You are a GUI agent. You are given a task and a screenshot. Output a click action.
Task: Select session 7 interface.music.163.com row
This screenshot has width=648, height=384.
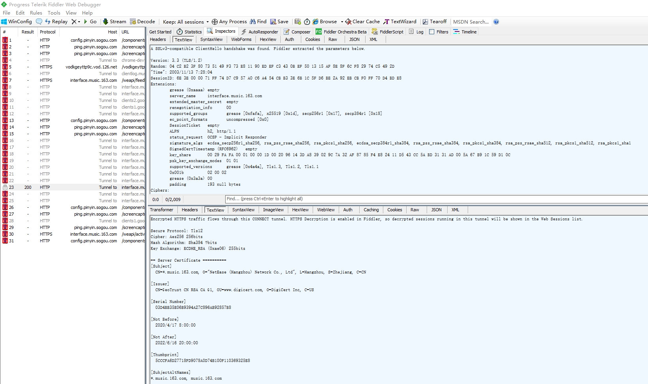[73, 80]
